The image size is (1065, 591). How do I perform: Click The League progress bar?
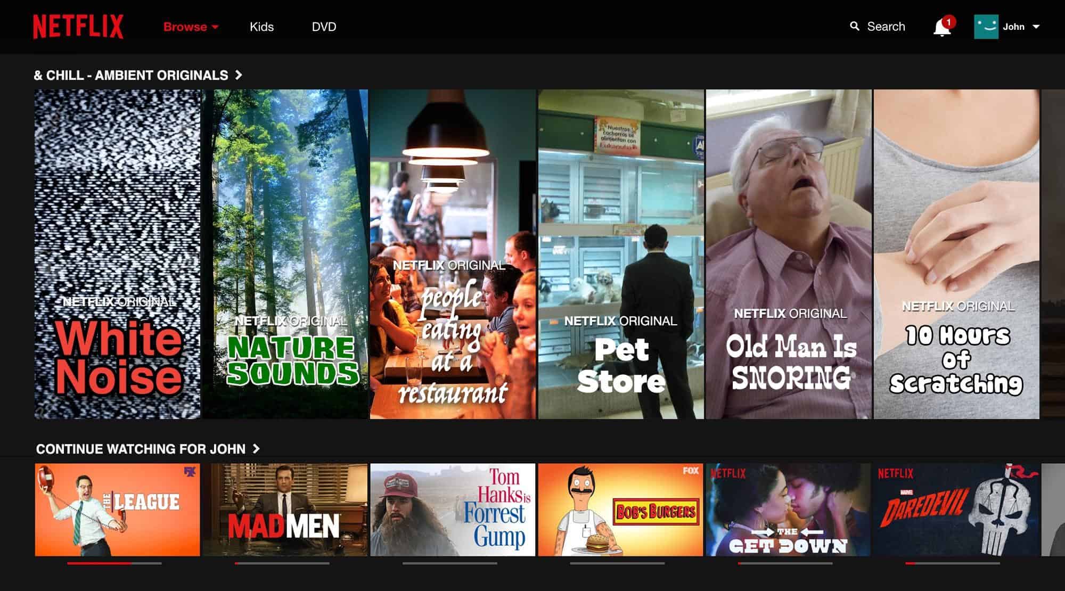coord(114,563)
